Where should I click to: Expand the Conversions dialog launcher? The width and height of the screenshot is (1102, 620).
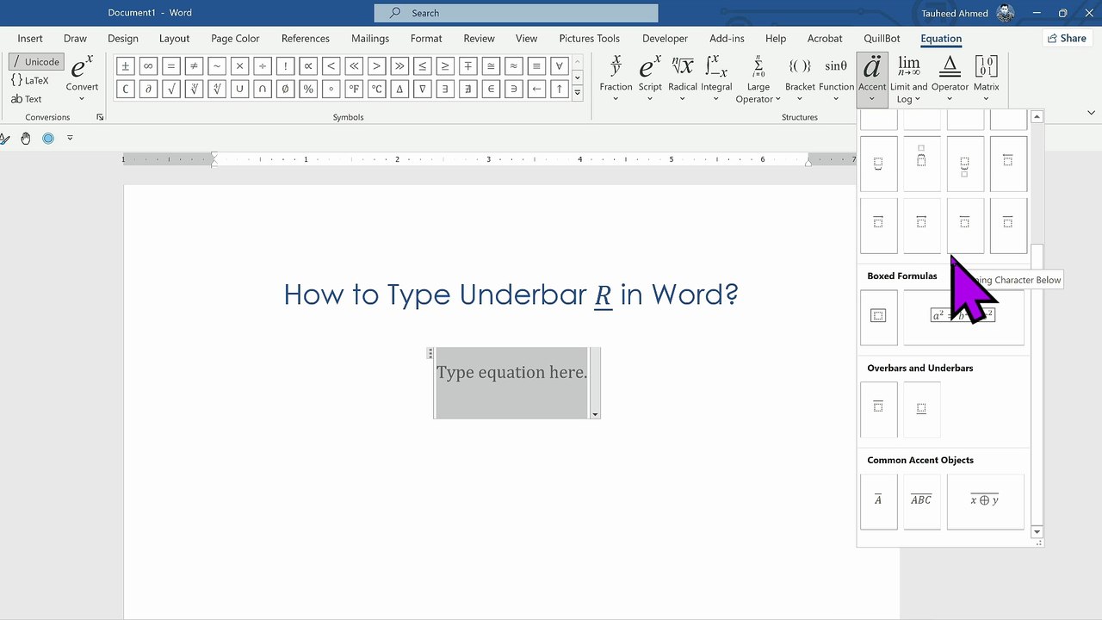click(x=100, y=117)
